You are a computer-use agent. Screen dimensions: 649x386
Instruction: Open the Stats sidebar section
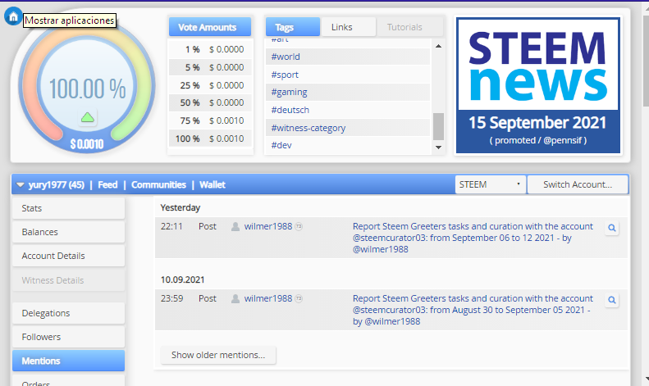[68, 208]
